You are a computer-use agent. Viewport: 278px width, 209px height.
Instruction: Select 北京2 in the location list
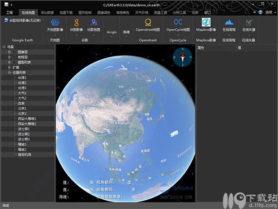(22, 114)
